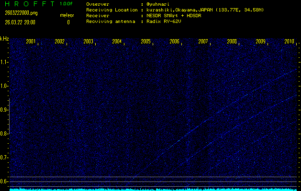This screenshot has height=191, width=301.
Task: Select the 2007 time marker
Action: click(x=203, y=42)
